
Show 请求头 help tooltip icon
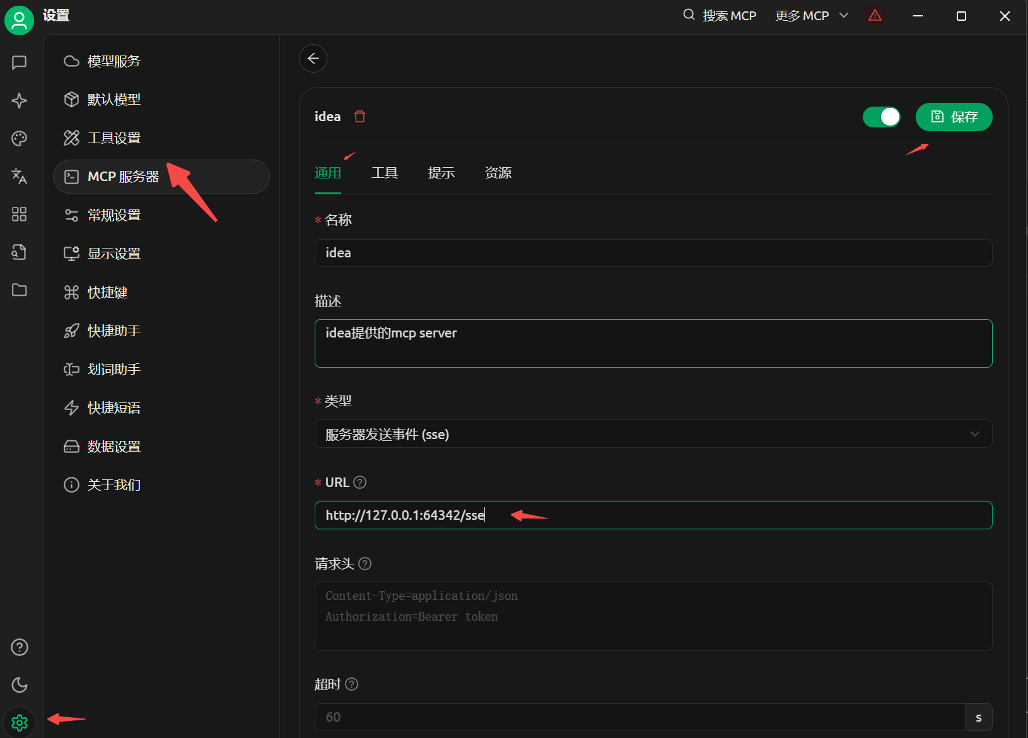pyautogui.click(x=365, y=564)
